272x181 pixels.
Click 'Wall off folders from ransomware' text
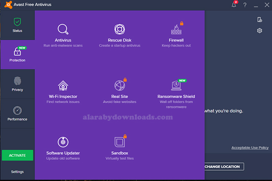pyautogui.click(x=176, y=104)
